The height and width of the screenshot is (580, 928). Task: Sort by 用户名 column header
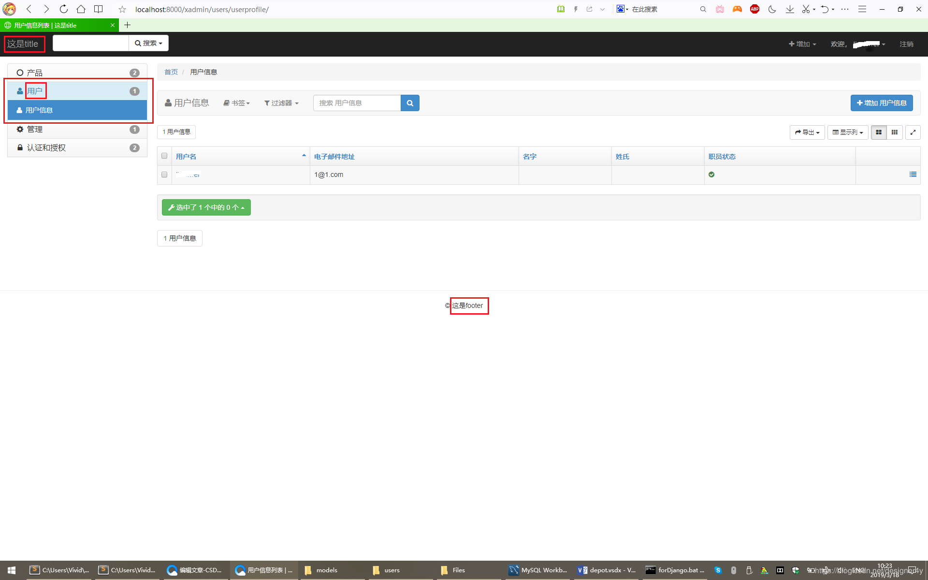point(187,157)
